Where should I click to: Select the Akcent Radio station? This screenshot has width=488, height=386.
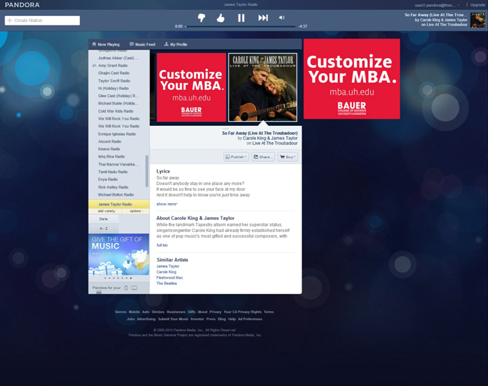(110, 141)
